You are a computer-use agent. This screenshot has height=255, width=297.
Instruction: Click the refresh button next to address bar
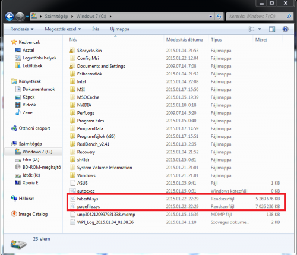219,17
